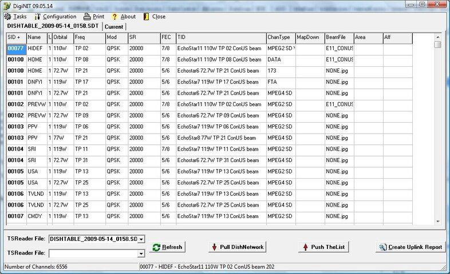Click the TP 09 frequency cell
The width and height of the screenshot is (450, 274).
click(89, 116)
